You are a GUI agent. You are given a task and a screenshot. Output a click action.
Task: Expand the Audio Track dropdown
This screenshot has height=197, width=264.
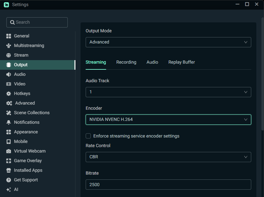[x=168, y=92]
